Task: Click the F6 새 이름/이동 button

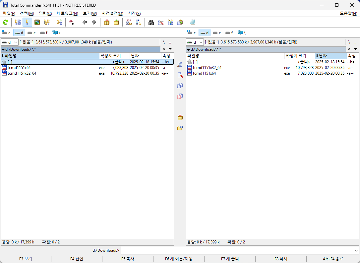Action: (x=179, y=259)
